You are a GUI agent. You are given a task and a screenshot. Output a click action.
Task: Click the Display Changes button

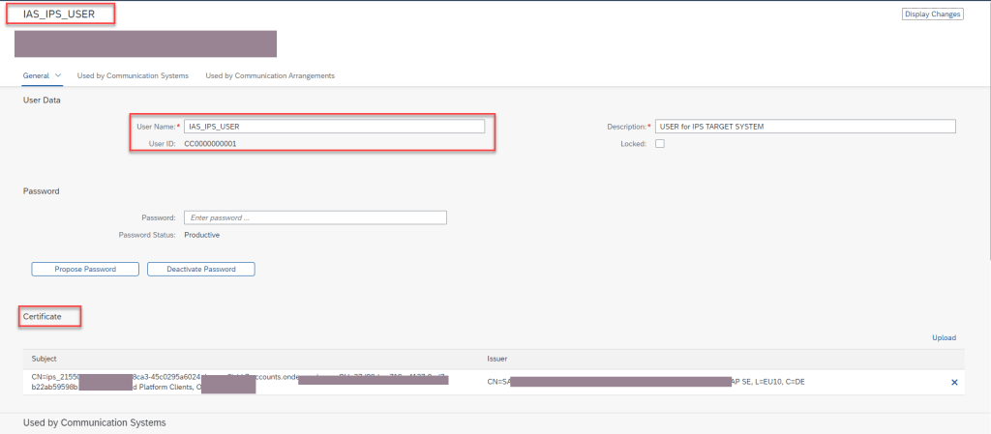point(932,14)
